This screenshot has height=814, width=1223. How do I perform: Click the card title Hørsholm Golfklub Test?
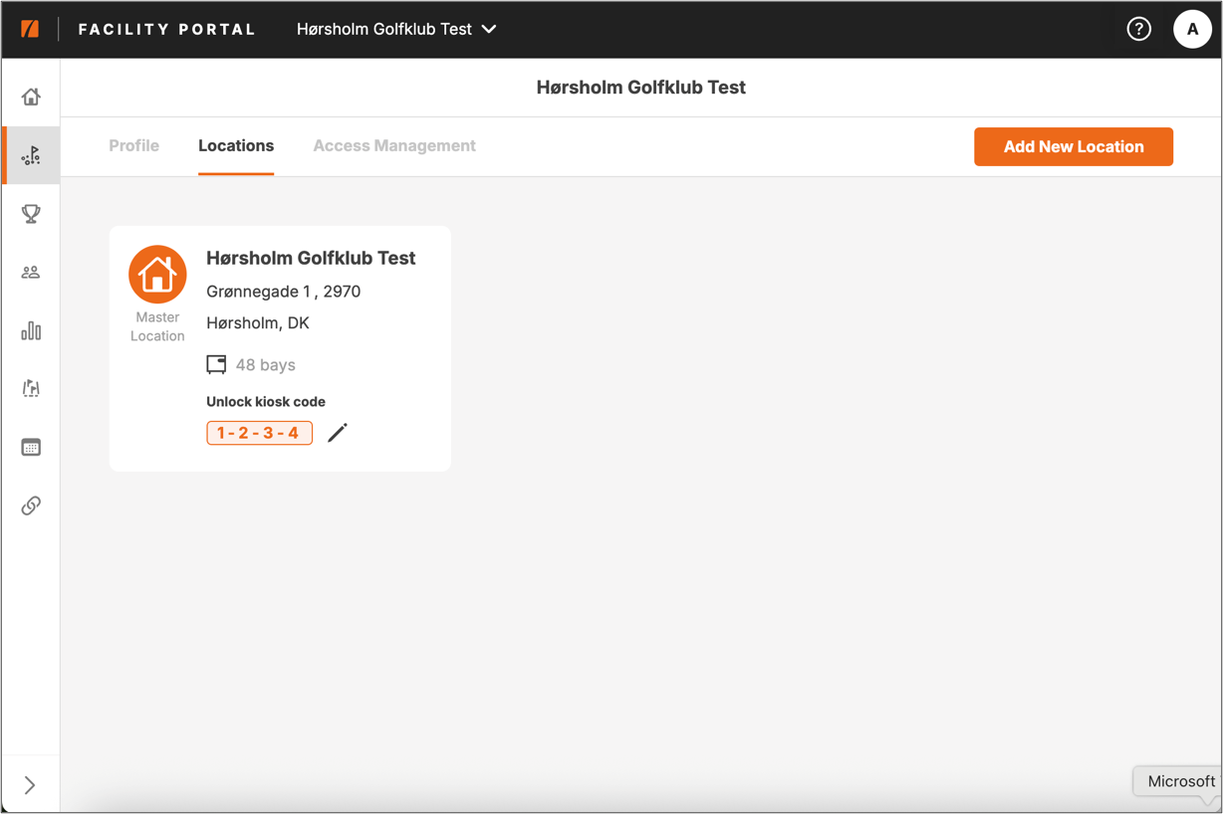311,258
